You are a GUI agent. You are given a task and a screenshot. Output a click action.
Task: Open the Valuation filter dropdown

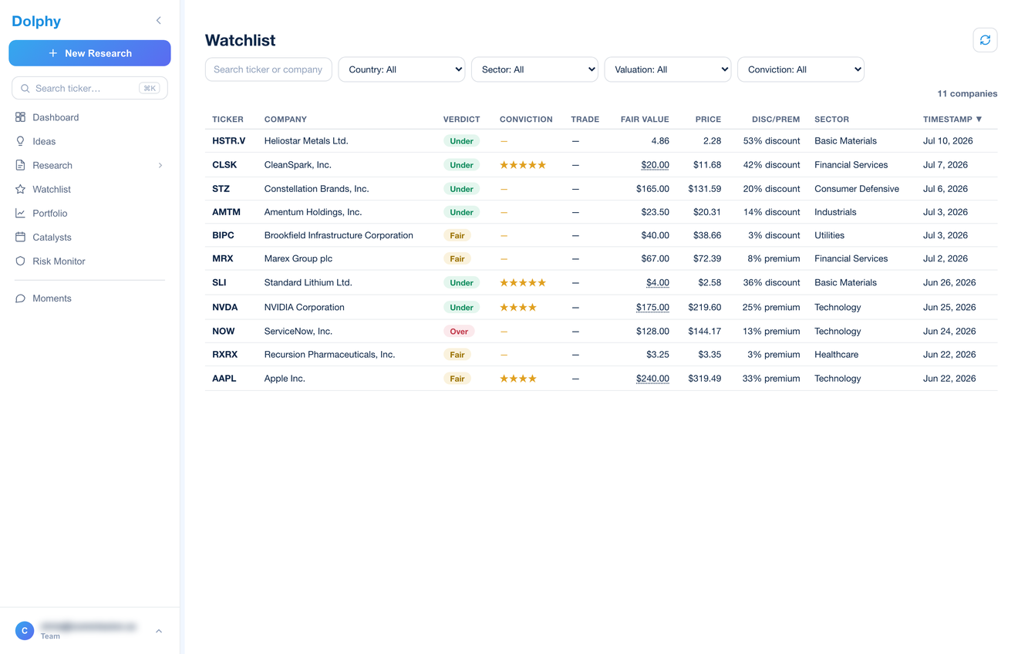pos(668,69)
